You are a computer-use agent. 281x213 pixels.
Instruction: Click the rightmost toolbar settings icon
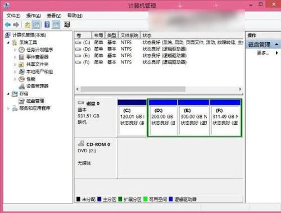pos(67,25)
